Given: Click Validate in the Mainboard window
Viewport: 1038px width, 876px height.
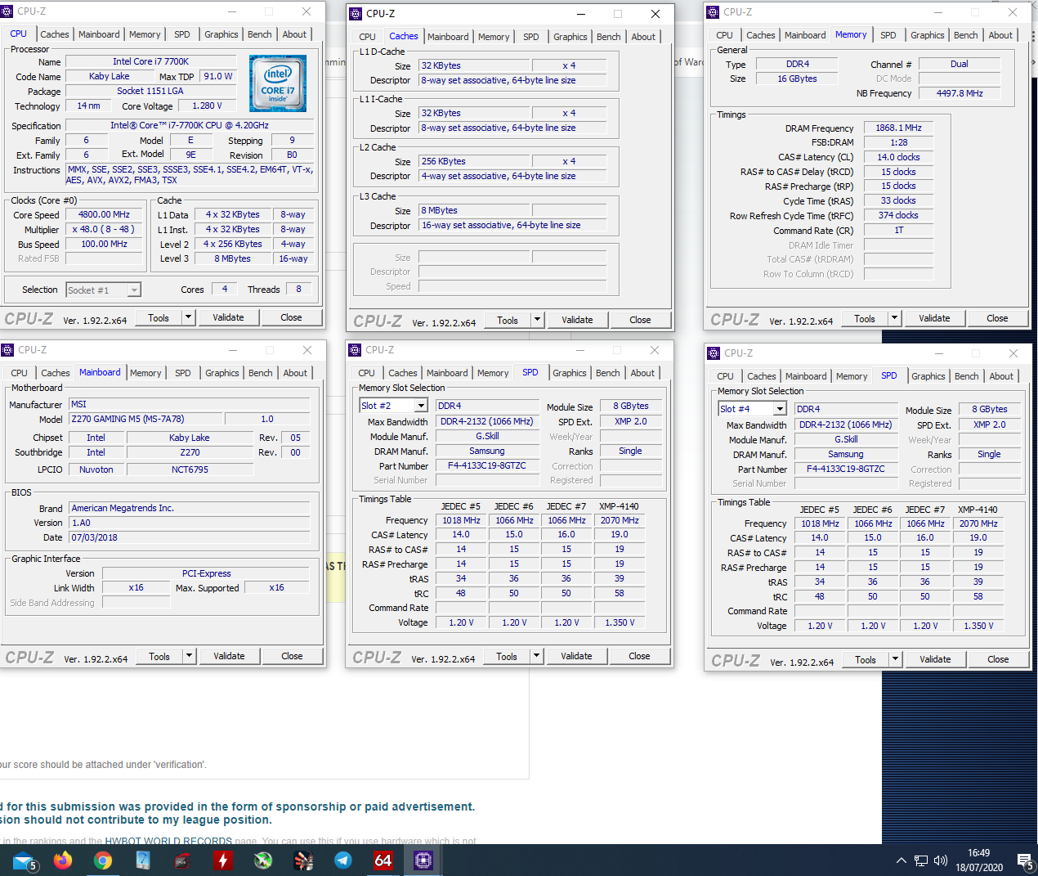Looking at the screenshot, I should pyautogui.click(x=230, y=656).
